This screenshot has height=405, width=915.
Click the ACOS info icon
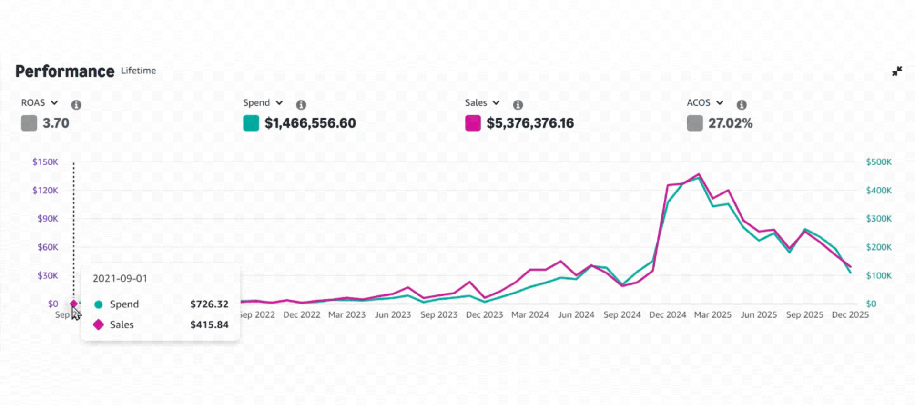[742, 105]
